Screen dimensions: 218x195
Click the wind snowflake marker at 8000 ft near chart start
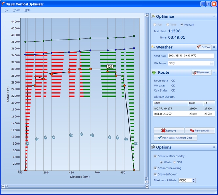(x=27, y=143)
